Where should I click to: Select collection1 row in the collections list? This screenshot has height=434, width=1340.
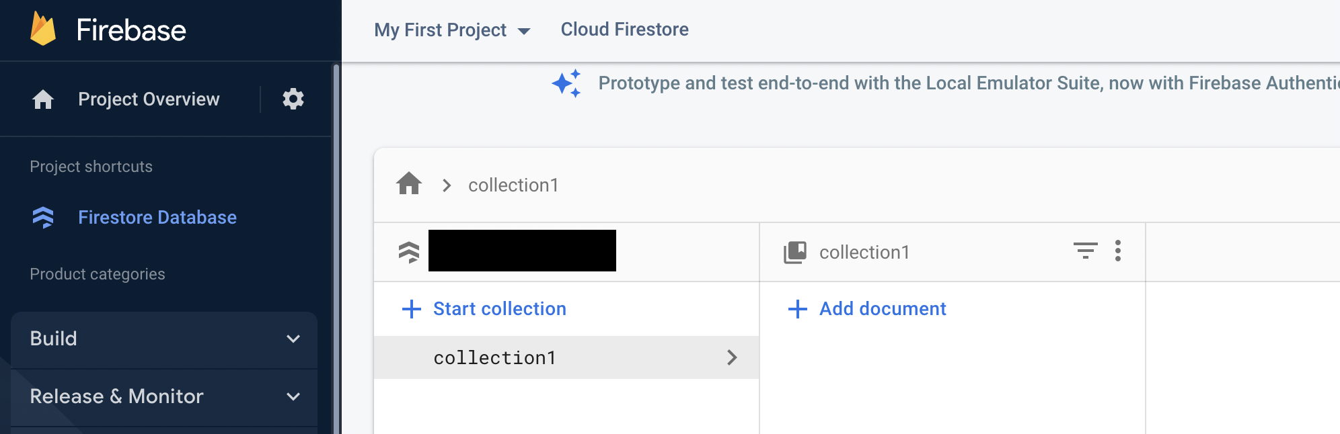click(x=495, y=357)
